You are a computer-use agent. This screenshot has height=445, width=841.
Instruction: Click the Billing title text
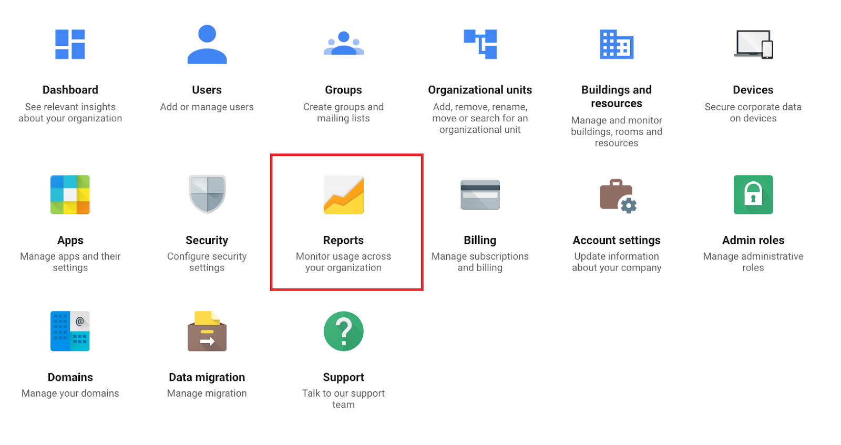(x=480, y=240)
